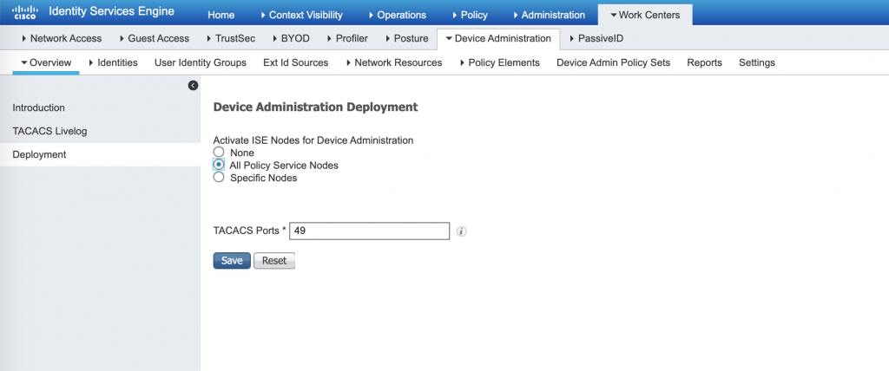Collapse the left sidebar using arrow icon
This screenshot has width=889, height=371.
click(x=194, y=86)
